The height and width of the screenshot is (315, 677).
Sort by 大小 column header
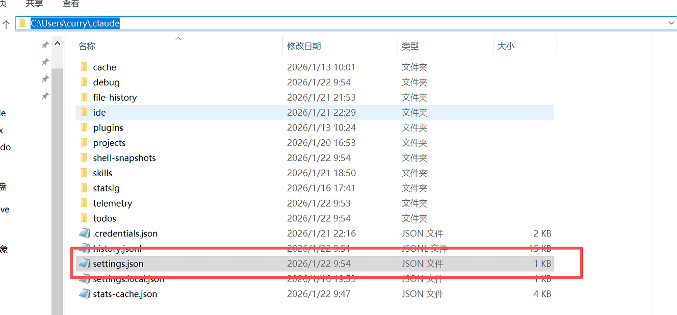pos(506,46)
